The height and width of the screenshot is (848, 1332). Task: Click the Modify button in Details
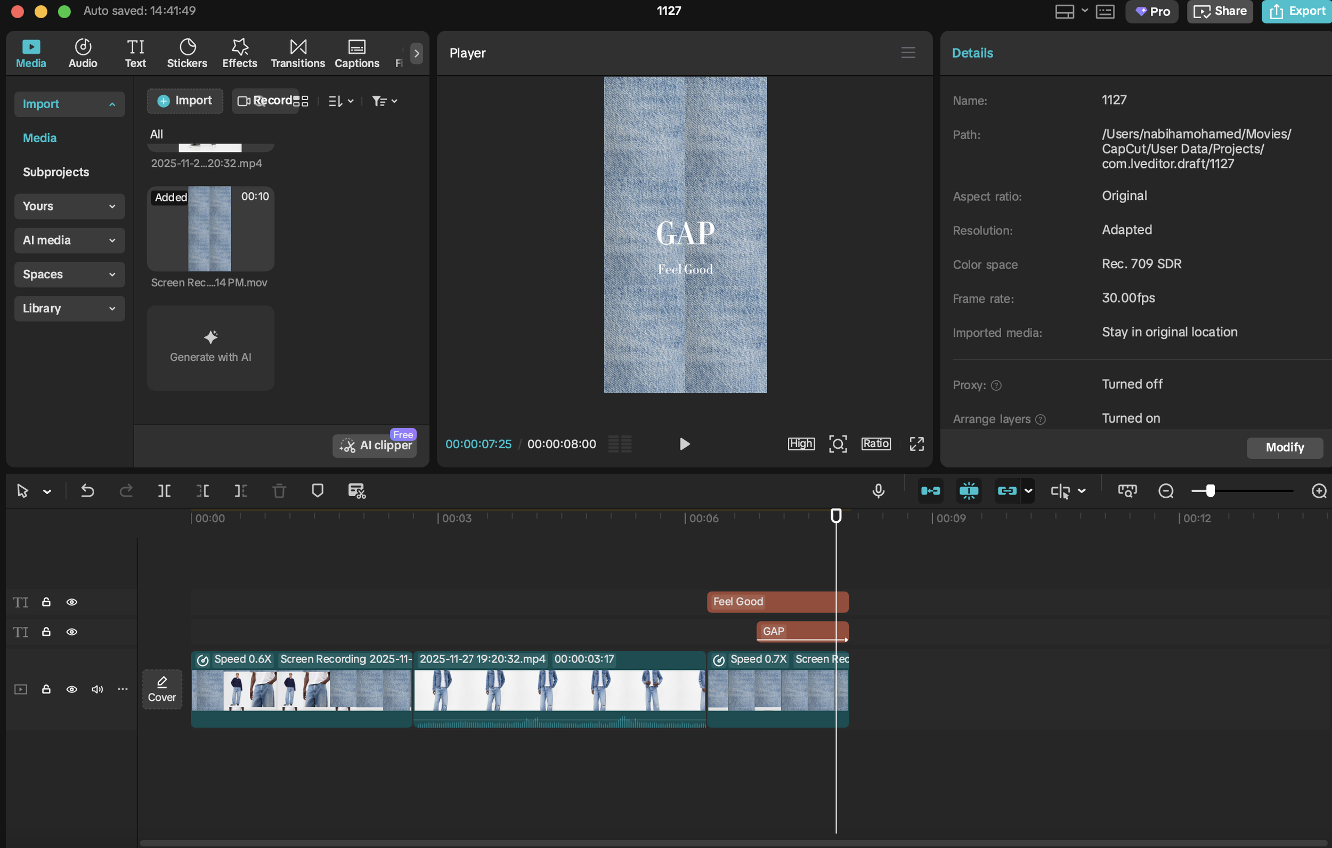pos(1285,447)
